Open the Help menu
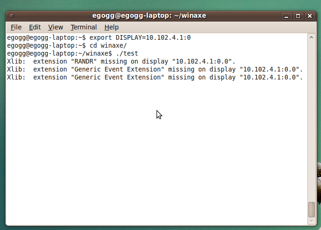The width and height of the screenshot is (321, 230). pyautogui.click(x=112, y=27)
